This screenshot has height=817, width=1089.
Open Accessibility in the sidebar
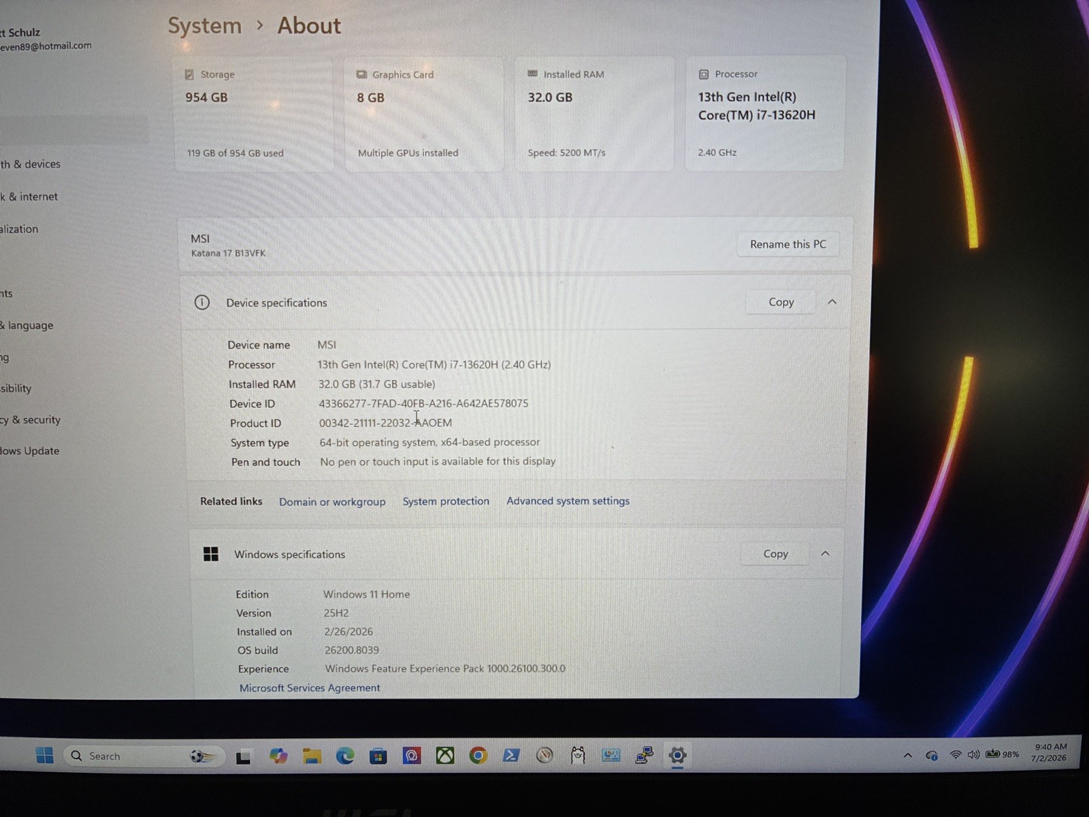point(16,389)
